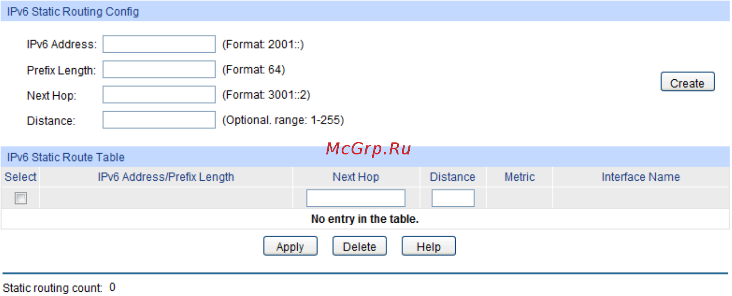This screenshot has width=732, height=296.
Task: Click the 'Prefix Length:' field label
Action: pos(61,70)
